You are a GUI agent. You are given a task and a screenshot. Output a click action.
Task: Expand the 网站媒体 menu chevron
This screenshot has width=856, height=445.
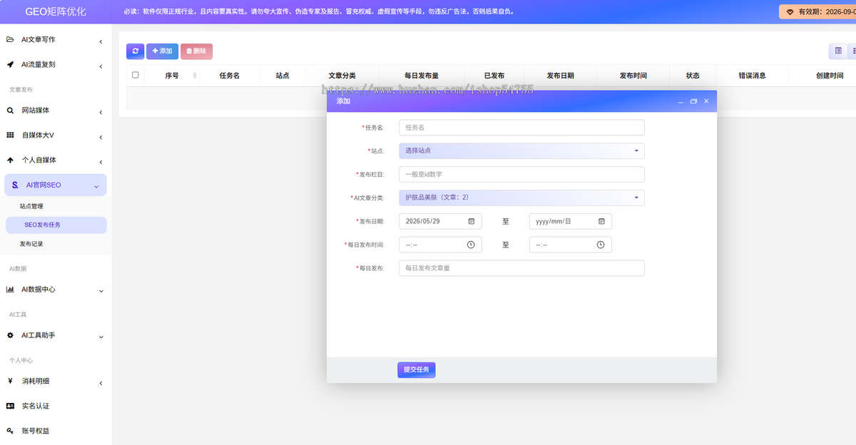tap(101, 112)
